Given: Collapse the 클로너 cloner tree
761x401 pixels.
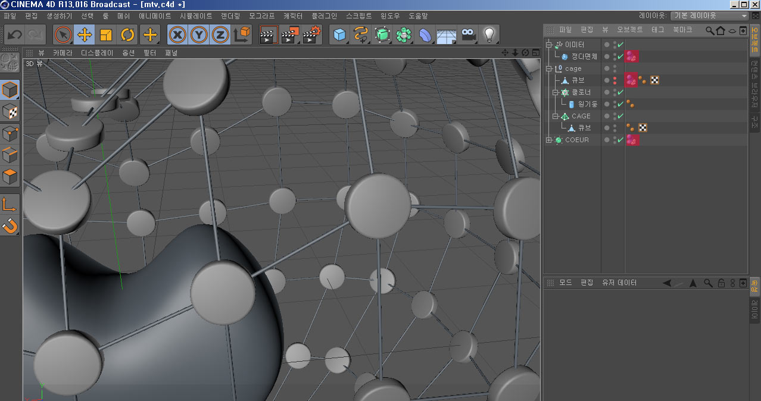Looking at the screenshot, I should (x=556, y=92).
